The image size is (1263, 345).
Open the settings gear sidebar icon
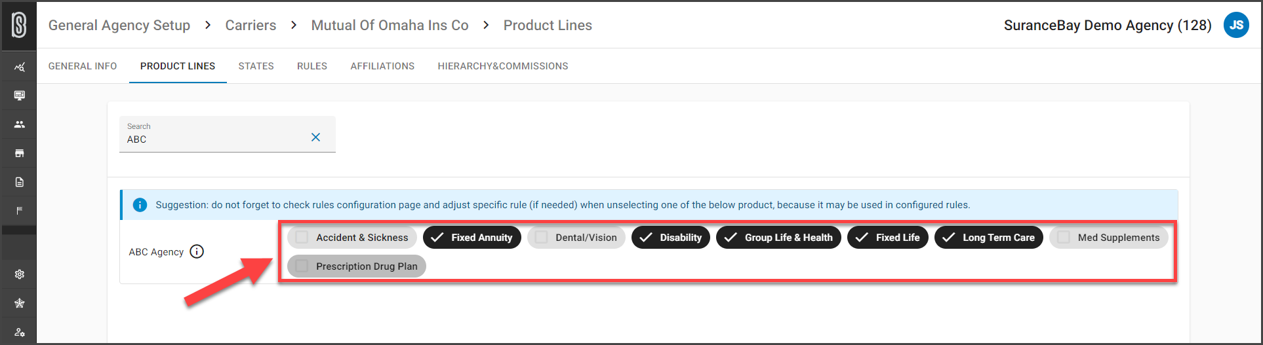[19, 274]
